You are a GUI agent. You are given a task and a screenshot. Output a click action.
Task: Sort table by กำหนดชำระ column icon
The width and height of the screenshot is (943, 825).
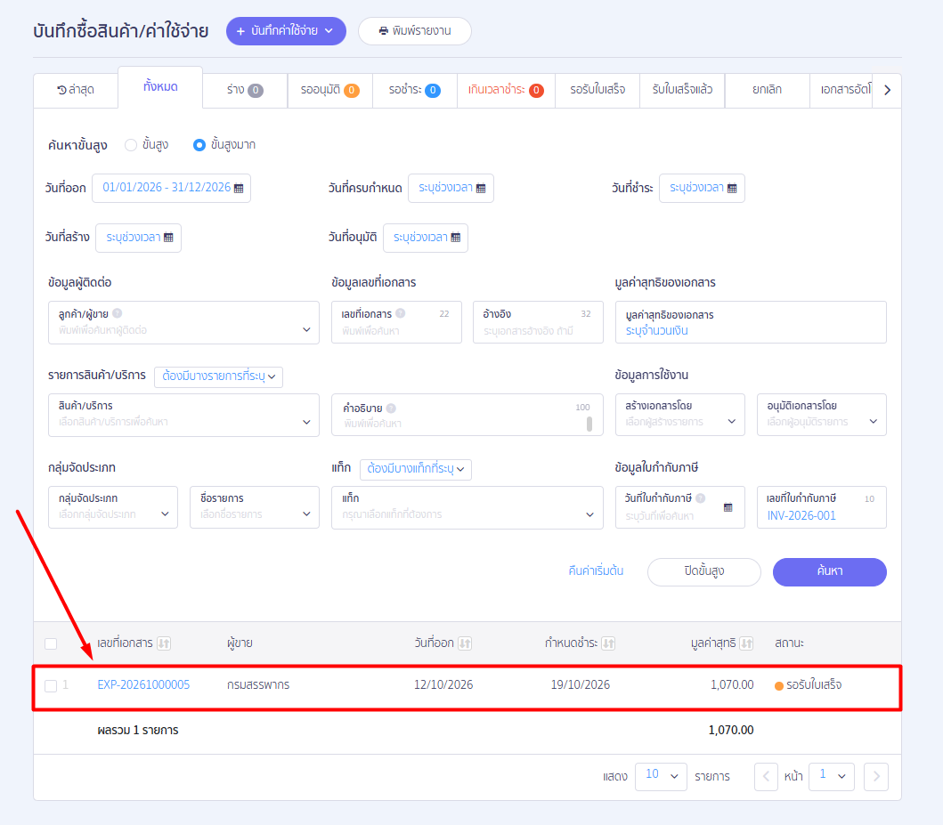(x=608, y=643)
